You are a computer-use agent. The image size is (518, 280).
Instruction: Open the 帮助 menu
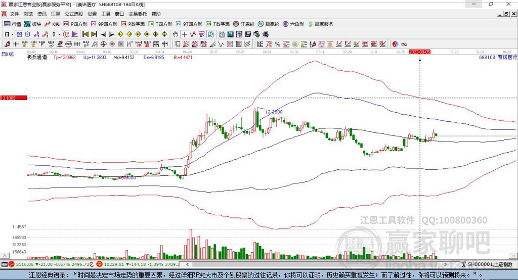pyautogui.click(x=156, y=14)
